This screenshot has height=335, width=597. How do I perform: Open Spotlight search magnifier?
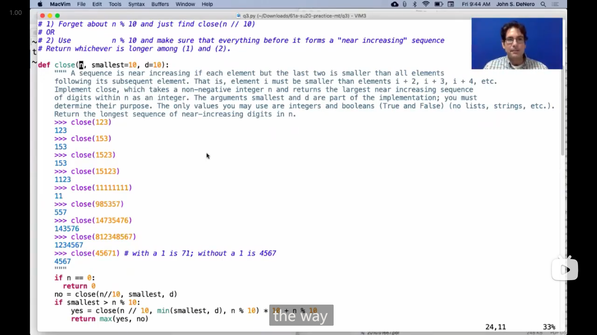[544, 4]
